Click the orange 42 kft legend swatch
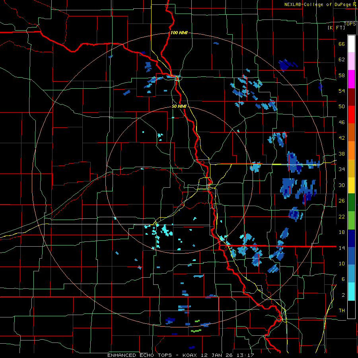Viewport: 358px width, 358px height. click(x=351, y=150)
